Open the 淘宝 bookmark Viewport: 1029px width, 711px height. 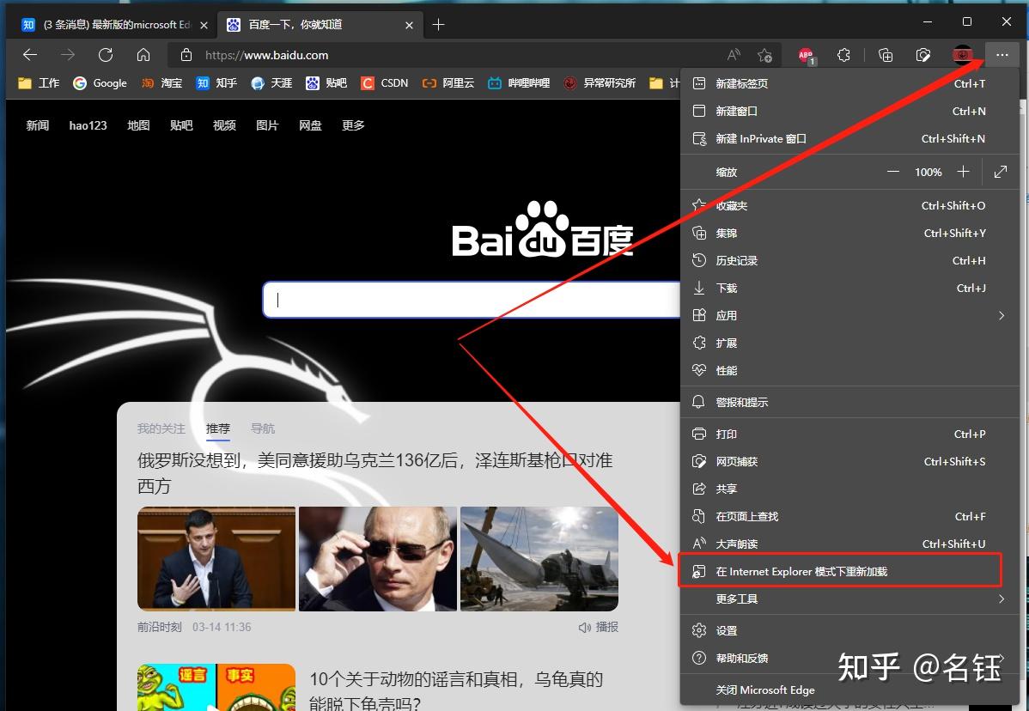click(x=162, y=82)
